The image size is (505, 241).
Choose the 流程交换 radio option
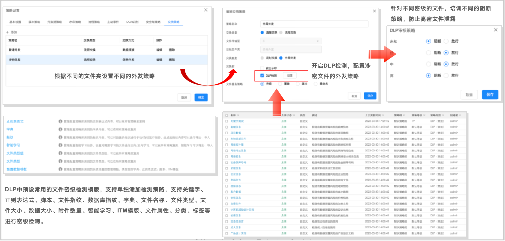pyautogui.click(x=281, y=33)
